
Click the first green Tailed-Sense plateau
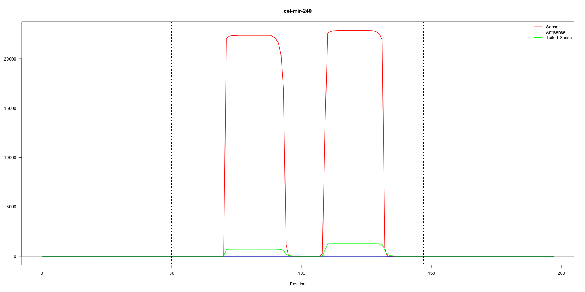(252, 249)
